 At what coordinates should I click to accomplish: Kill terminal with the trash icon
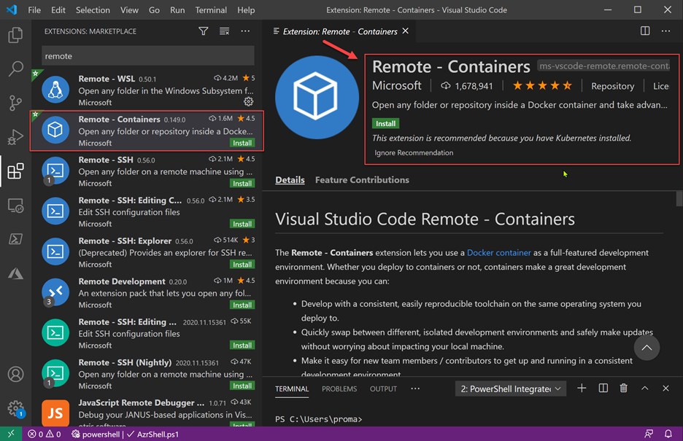coord(623,389)
